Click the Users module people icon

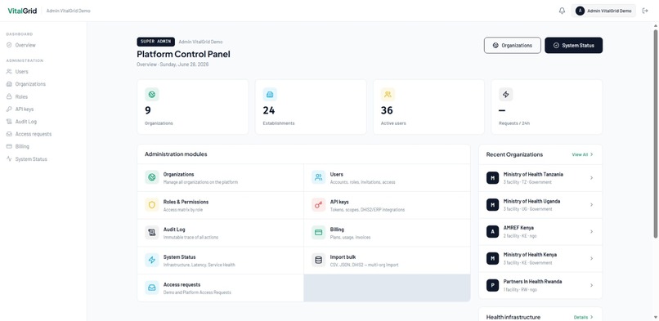pyautogui.click(x=319, y=177)
